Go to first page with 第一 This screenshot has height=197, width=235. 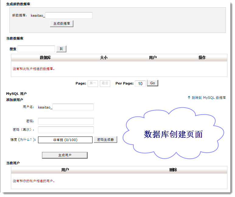pyautogui.click(x=93, y=83)
